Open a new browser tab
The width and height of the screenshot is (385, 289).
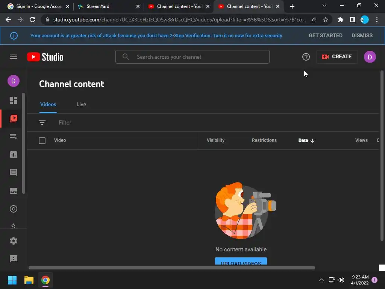[x=292, y=7]
